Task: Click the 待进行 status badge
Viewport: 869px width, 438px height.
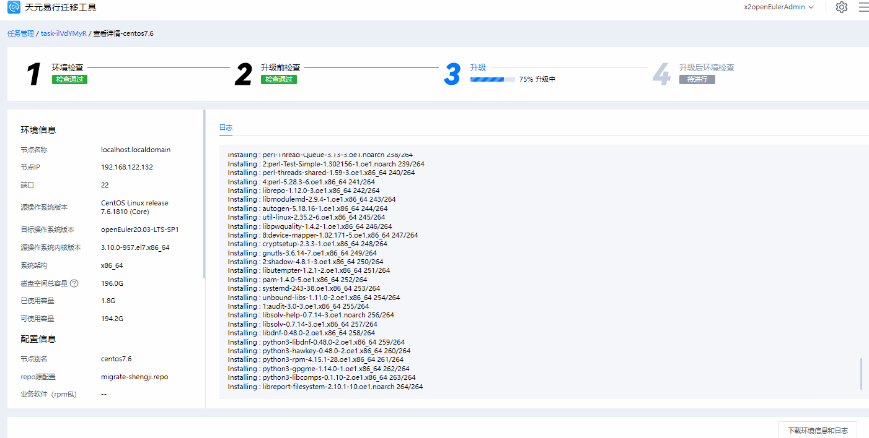Action: 697,79
